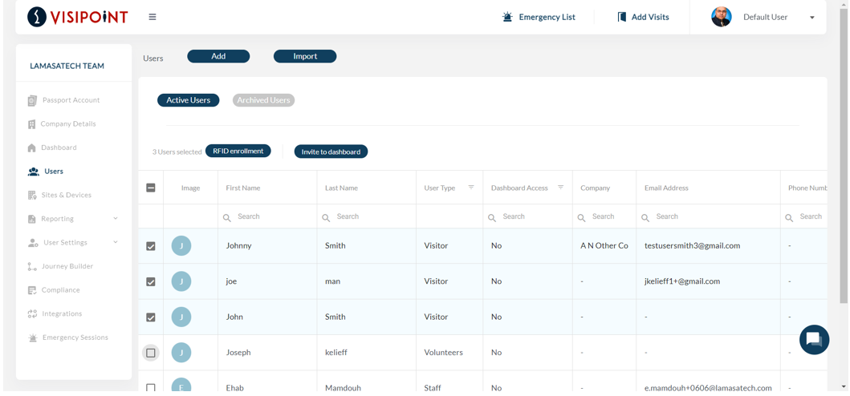This screenshot has height=396, width=850.
Task: Check the Ehab Mamdouh row checkbox
Action: 151,388
